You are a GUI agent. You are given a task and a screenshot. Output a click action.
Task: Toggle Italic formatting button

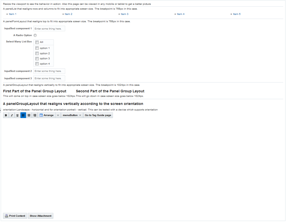[x=12, y=115]
